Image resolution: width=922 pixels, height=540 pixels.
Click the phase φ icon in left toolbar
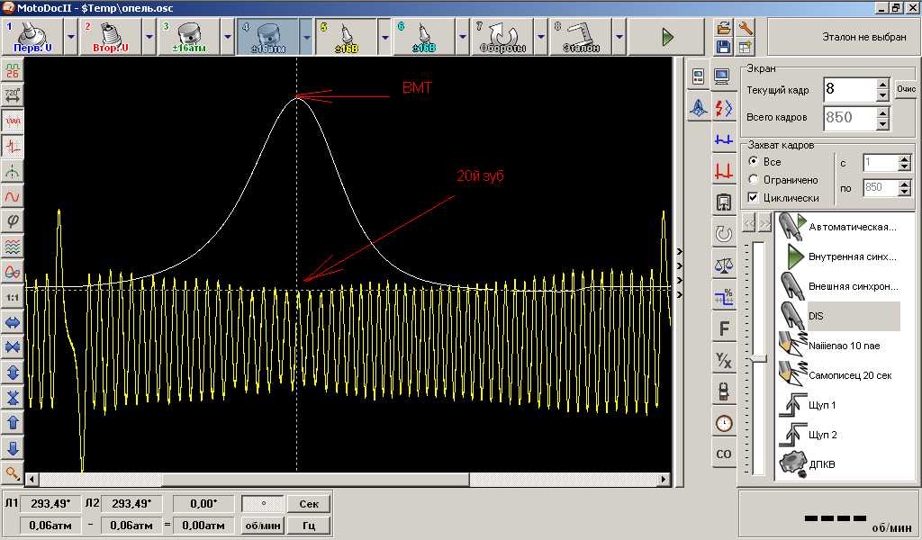click(13, 220)
